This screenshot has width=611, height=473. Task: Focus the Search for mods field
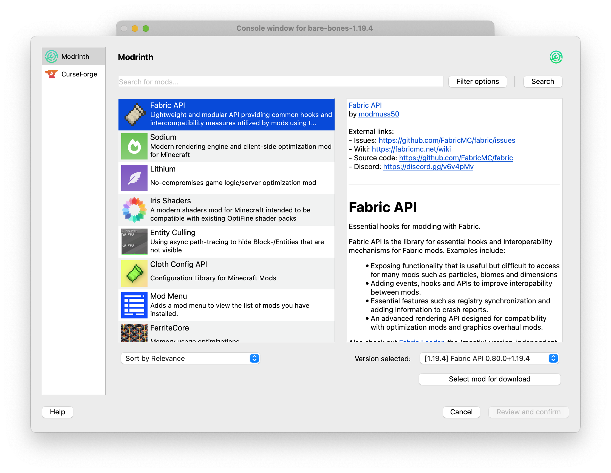[280, 82]
